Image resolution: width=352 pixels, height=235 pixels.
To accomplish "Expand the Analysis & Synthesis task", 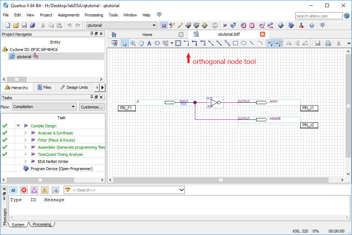I will coord(25,133).
